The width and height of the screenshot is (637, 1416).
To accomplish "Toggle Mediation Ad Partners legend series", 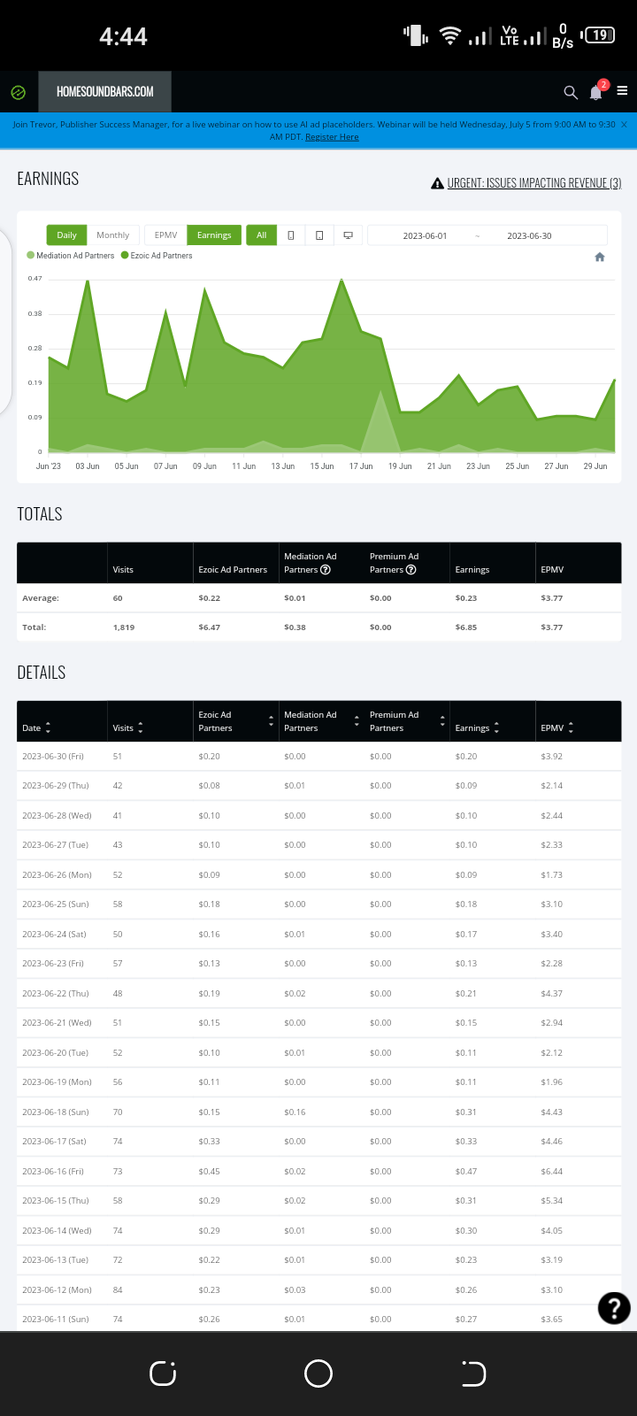I will 71,256.
